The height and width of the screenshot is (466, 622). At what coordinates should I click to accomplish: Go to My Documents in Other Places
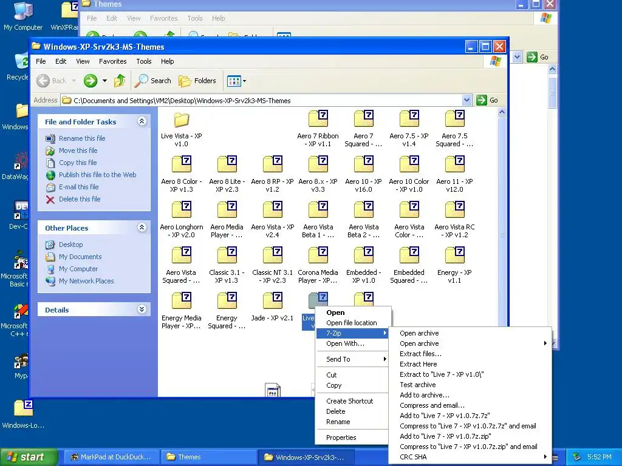click(80, 257)
